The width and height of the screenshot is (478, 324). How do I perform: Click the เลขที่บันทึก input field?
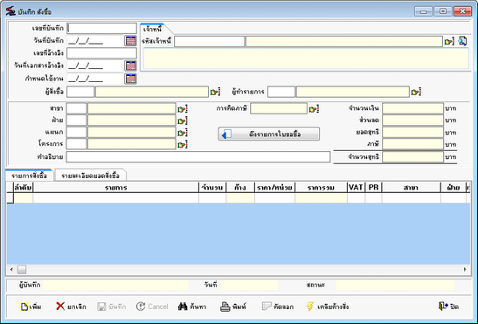102,28
